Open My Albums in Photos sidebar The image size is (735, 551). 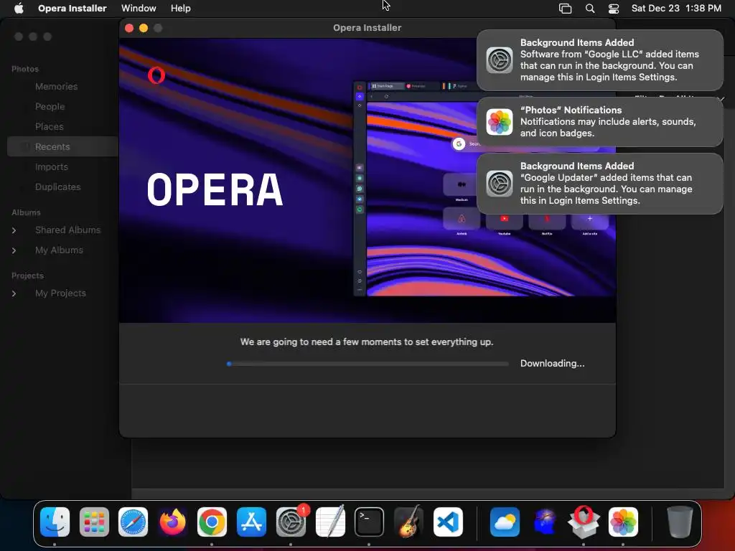[59, 250]
